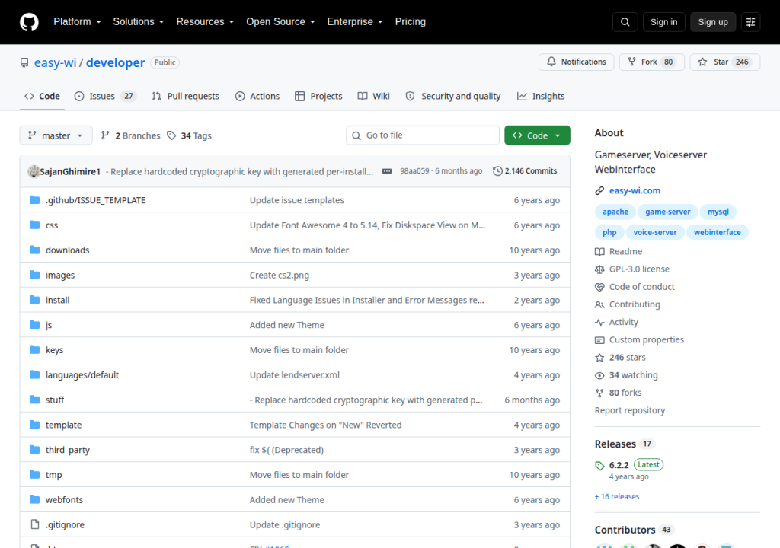
Task: Select the webinterface topic tag
Action: click(718, 232)
